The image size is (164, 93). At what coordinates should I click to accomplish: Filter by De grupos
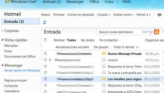(x=101, y=47)
